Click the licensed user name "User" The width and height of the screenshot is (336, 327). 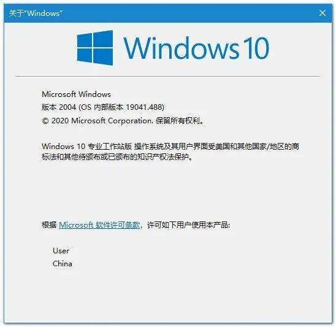(x=61, y=251)
